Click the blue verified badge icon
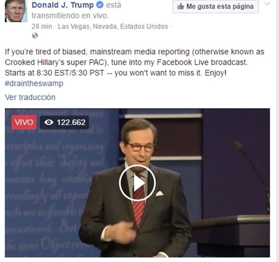 pos(100,5)
